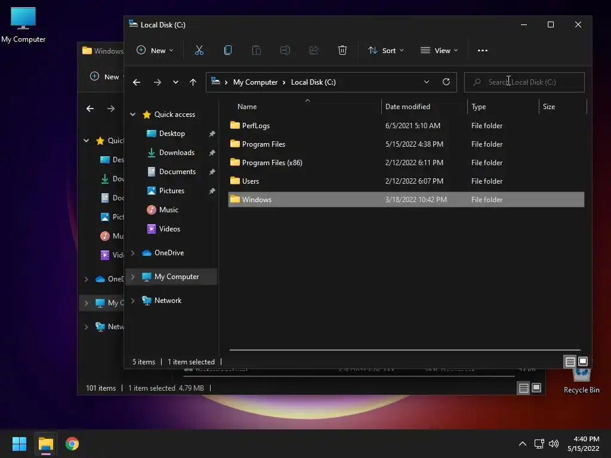Click the Copy icon in toolbar

pyautogui.click(x=228, y=50)
